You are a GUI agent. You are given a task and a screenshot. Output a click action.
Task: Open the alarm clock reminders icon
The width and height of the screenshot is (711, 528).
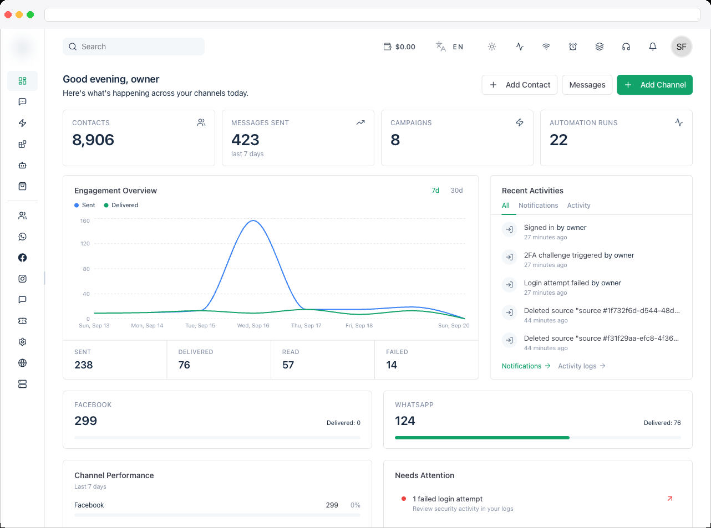573,47
